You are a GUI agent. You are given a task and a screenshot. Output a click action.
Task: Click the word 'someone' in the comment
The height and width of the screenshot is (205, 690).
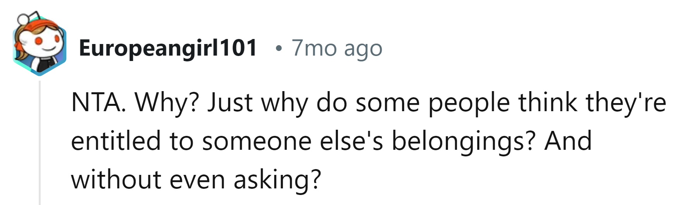pyautogui.click(x=257, y=141)
